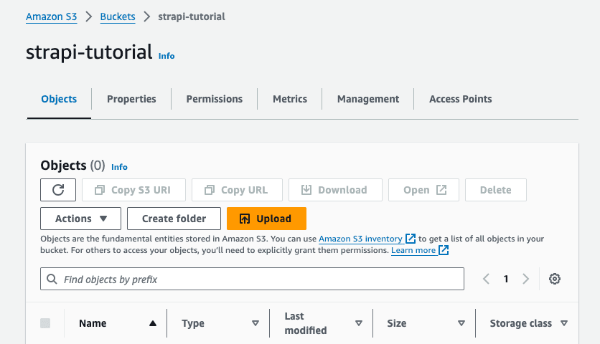Viewport: 600px width, 344px height.
Task: Click the search magnifier icon
Action: pos(52,279)
